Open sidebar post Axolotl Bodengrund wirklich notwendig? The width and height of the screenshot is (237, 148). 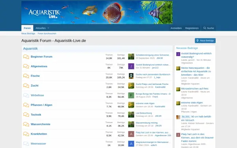[x=196, y=55]
